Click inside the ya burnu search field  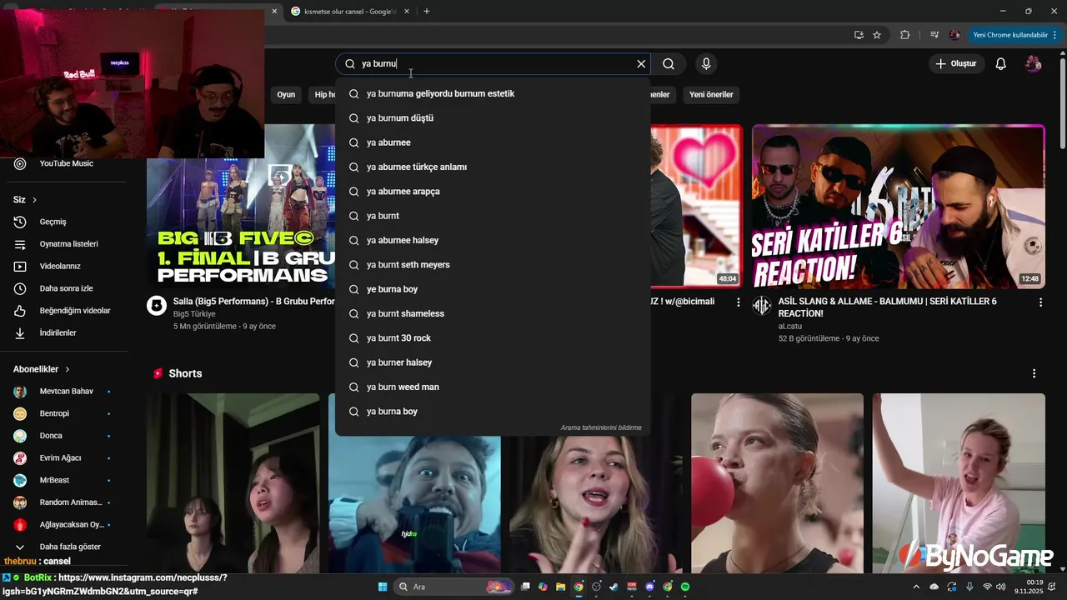(x=492, y=64)
